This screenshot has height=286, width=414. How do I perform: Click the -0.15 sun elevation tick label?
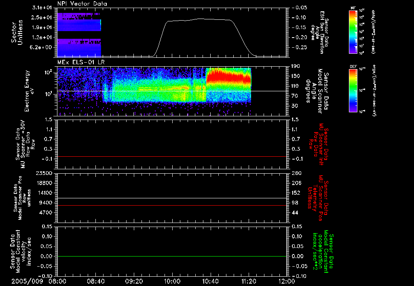[300, 27]
